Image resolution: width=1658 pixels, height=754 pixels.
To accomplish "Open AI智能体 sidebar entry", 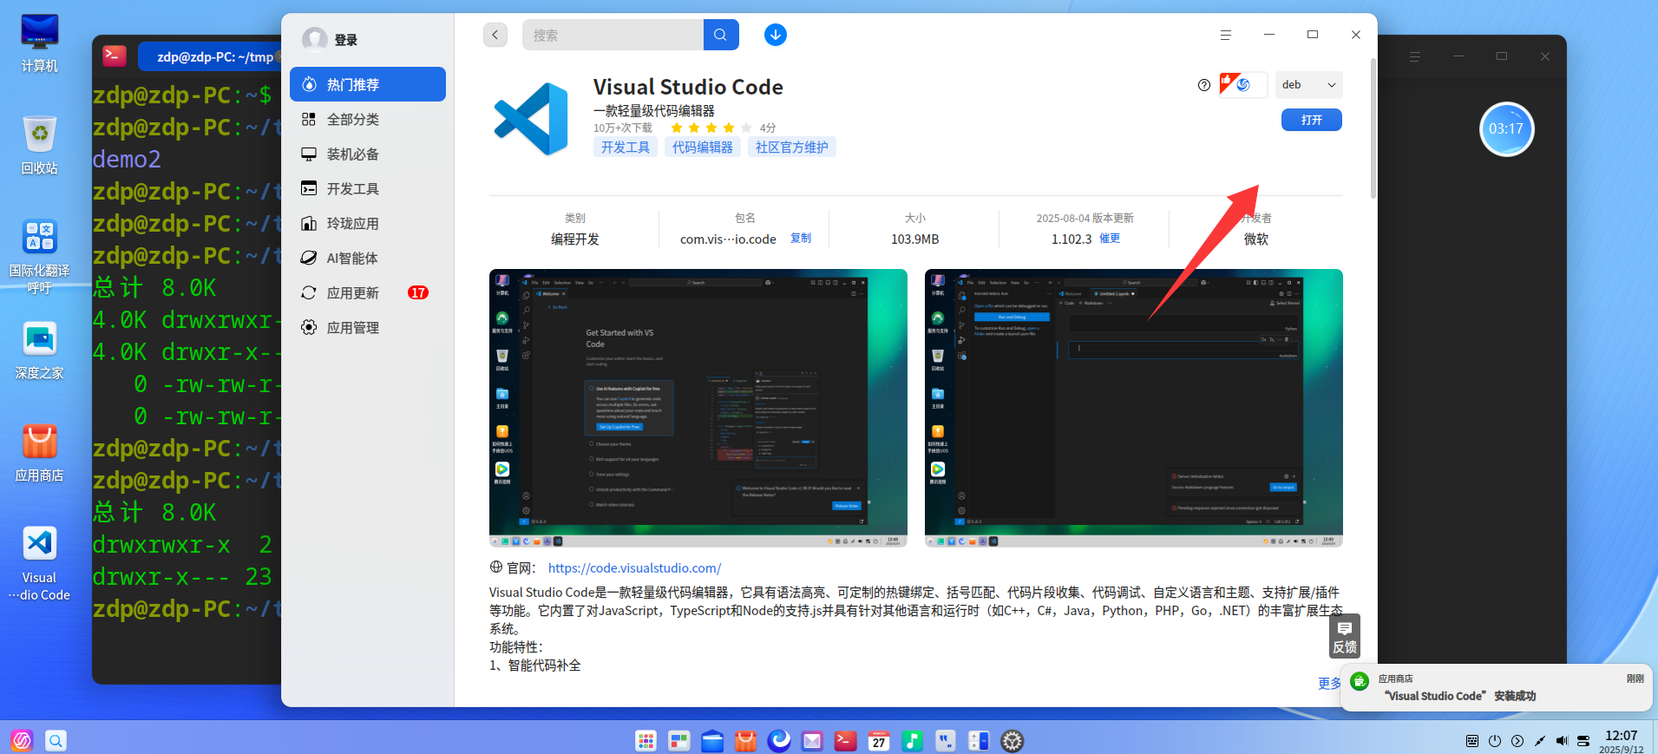I will (x=367, y=258).
